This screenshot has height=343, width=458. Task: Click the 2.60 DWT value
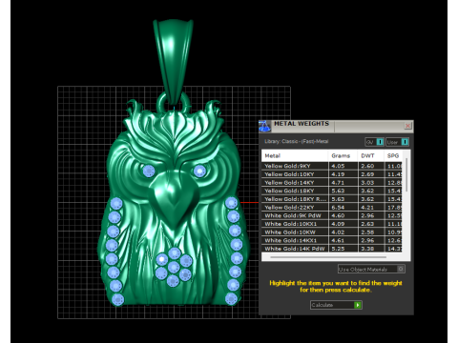(367, 166)
